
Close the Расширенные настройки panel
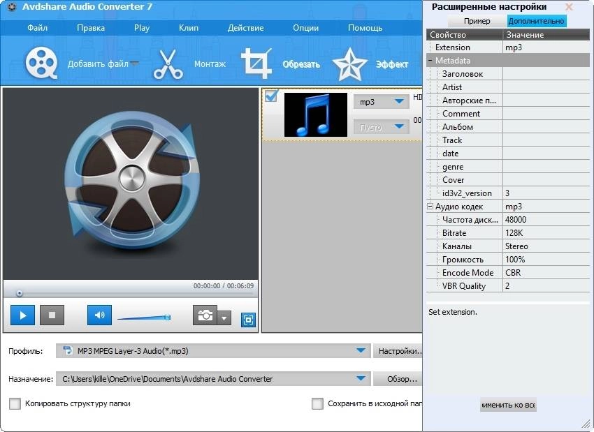(x=569, y=7)
